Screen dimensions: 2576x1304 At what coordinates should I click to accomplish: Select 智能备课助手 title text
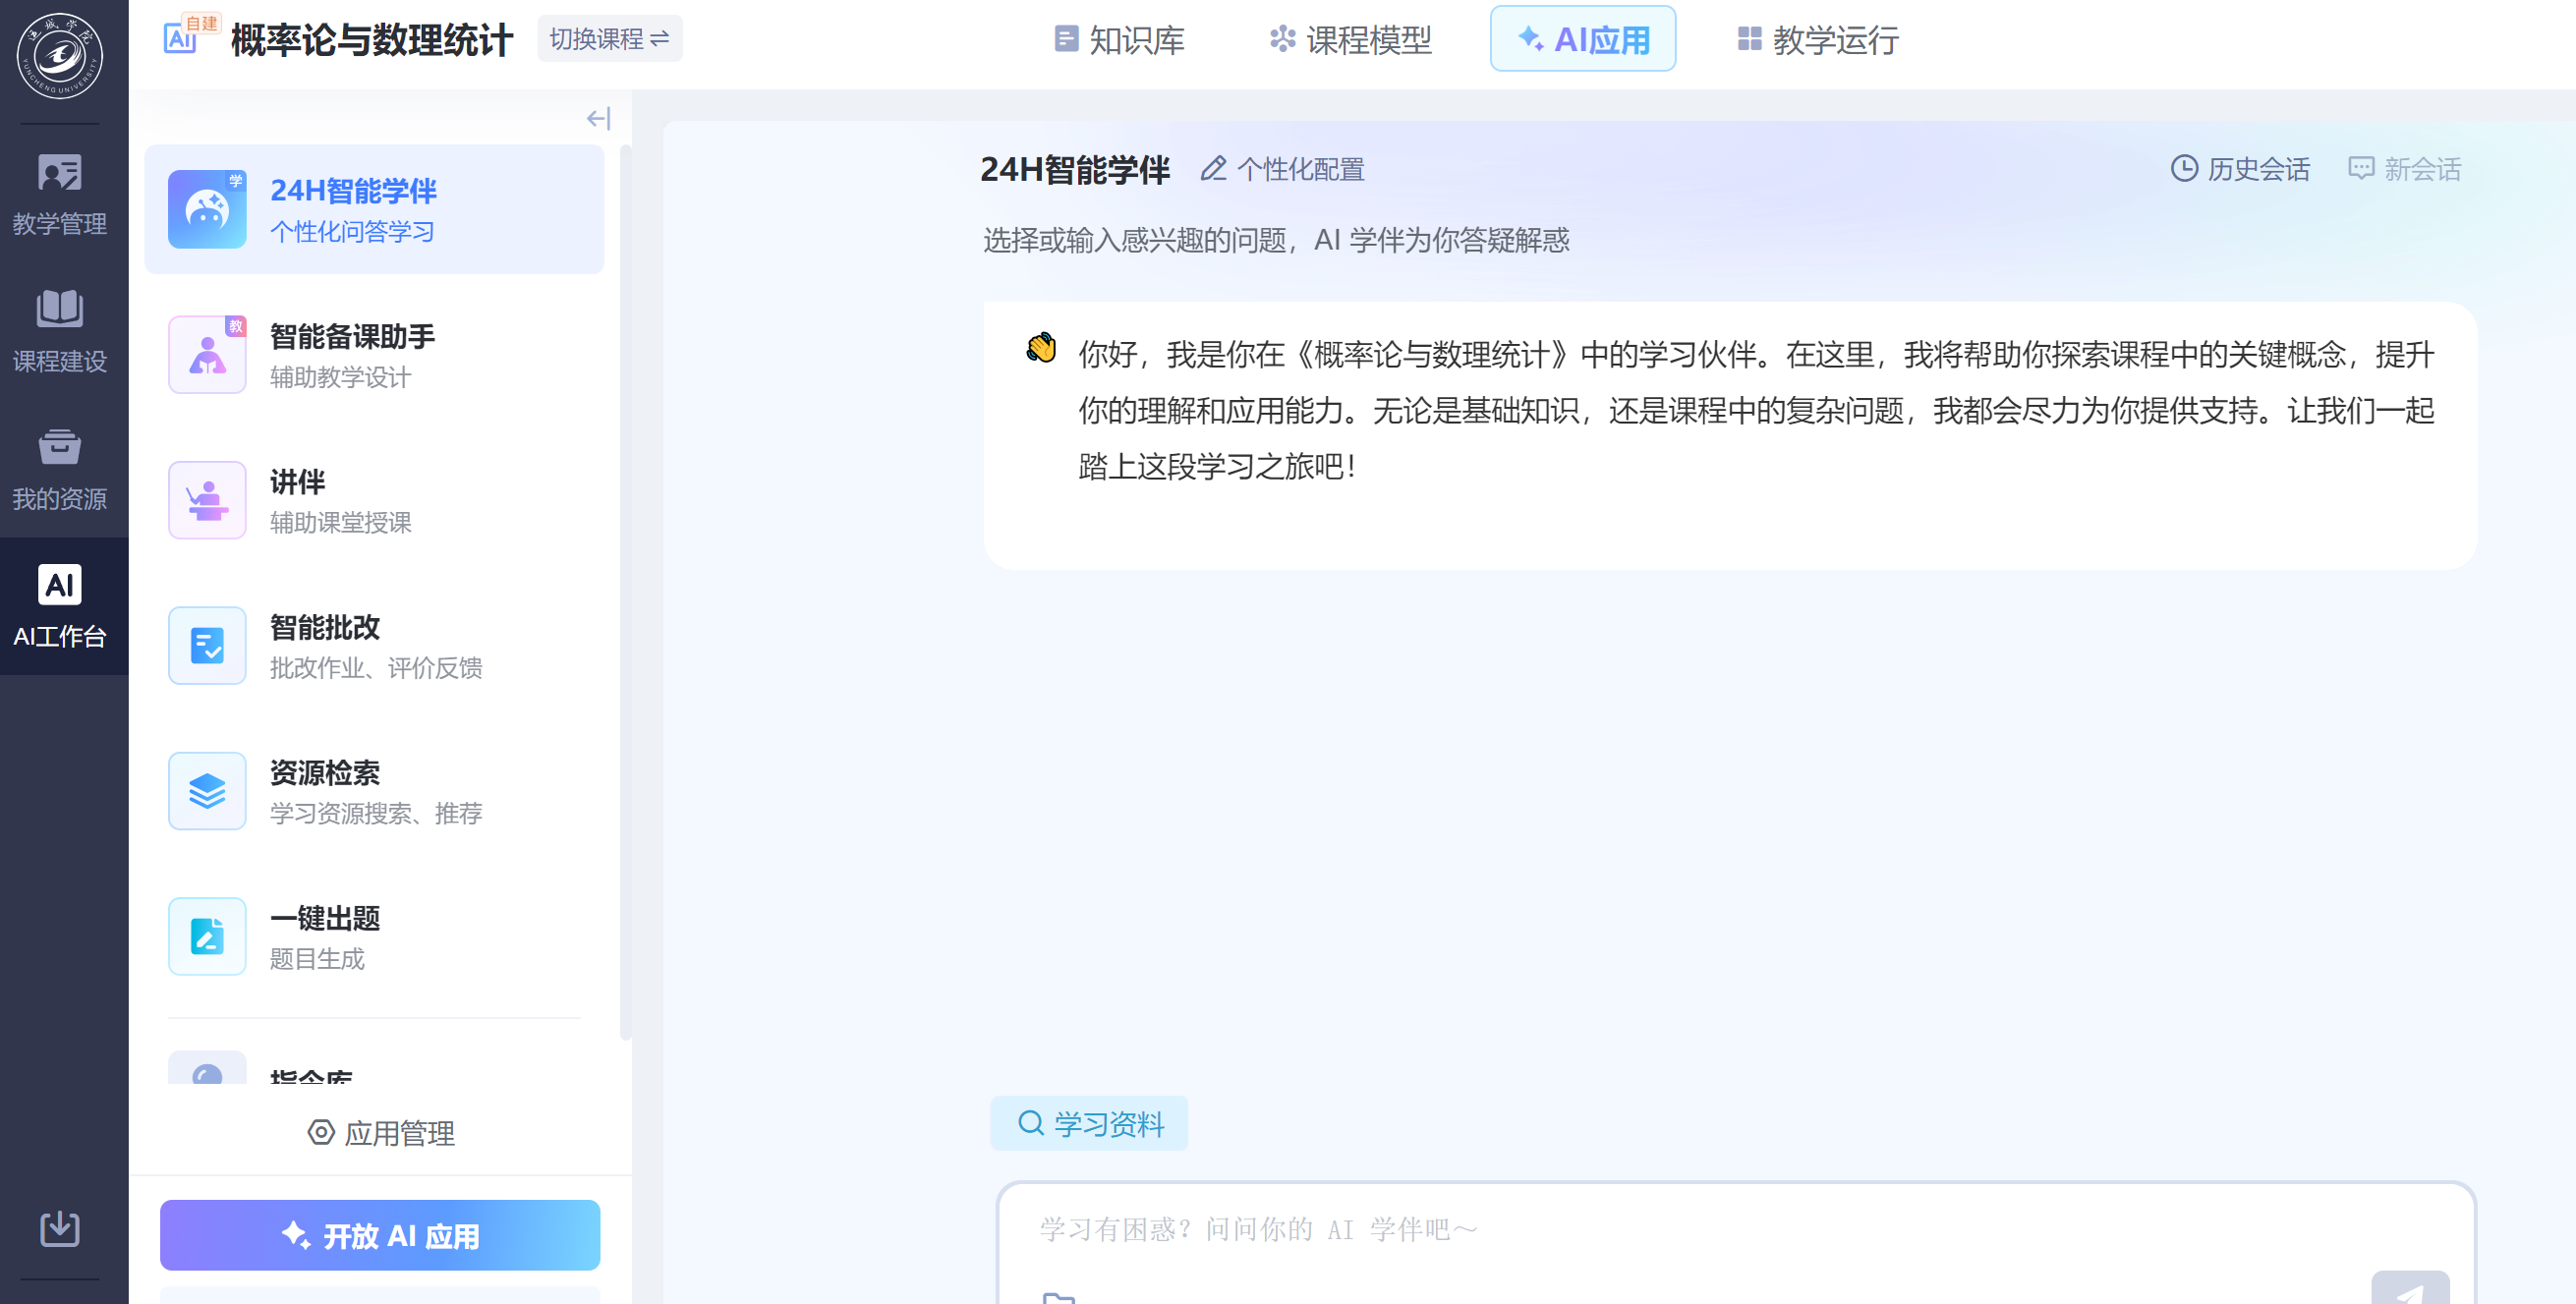(x=352, y=336)
